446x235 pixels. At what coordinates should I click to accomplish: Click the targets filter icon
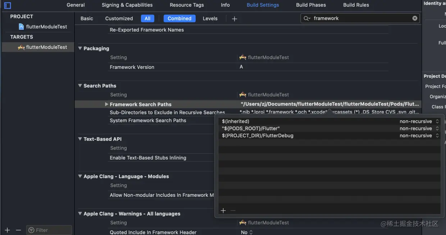(31, 230)
